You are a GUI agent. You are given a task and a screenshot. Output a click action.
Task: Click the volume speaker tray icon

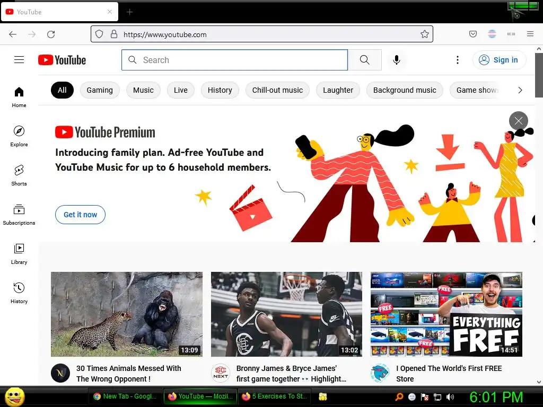[x=450, y=396]
